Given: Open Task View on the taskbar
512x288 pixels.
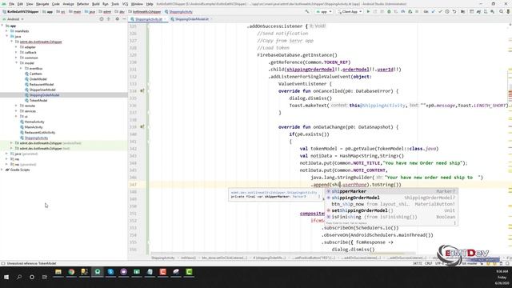Looking at the screenshot, I should pyautogui.click(x=45, y=277).
